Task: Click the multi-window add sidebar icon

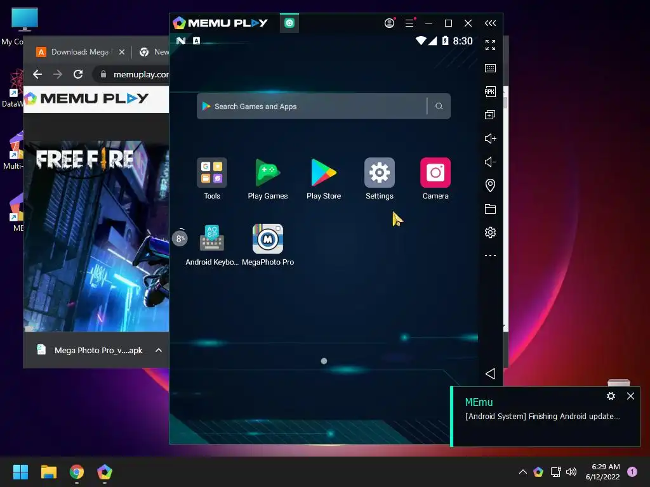Action: tap(490, 115)
